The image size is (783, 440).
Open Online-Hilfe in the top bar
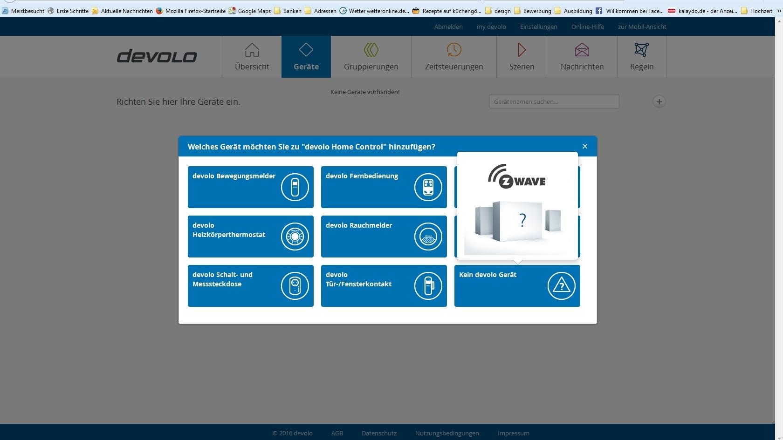coord(587,27)
